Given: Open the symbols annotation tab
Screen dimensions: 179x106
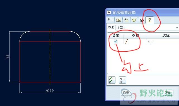Looking at the screenshot, I should pyautogui.click(x=142, y=20).
